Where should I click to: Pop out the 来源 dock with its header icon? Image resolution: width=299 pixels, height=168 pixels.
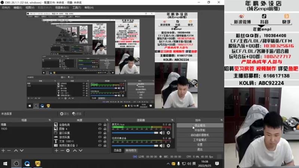tap(107, 120)
